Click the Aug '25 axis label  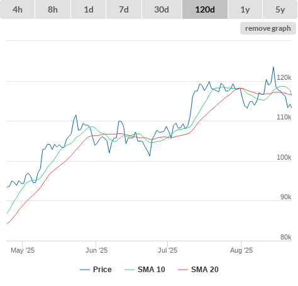pos(241,250)
